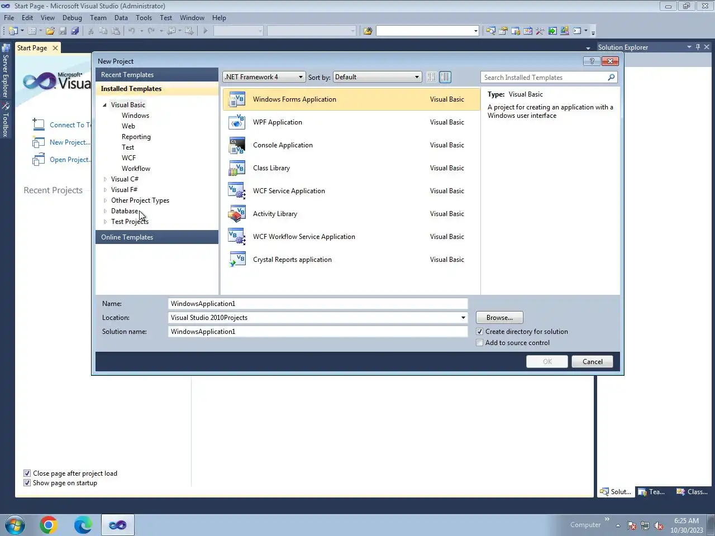Open the File menu
Screen dimensions: 715x536
(9, 18)
